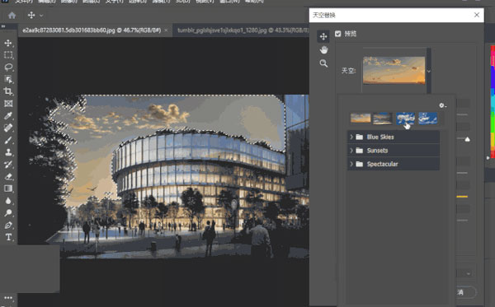Select the Dodge tool

[8, 213]
